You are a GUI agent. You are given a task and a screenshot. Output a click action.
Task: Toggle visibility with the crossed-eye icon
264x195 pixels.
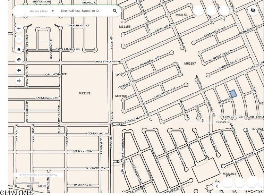coord(253,10)
